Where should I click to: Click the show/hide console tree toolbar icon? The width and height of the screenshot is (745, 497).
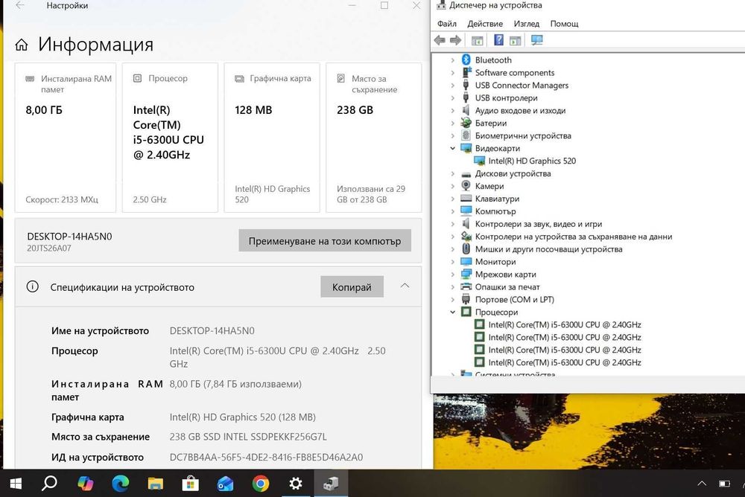click(477, 41)
